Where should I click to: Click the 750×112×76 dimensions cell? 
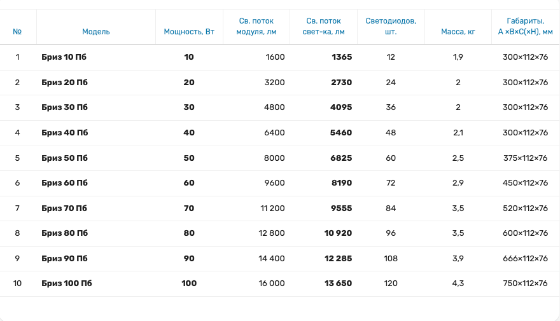tap(525, 283)
